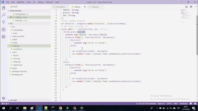This screenshot has width=198, height=111.
Task: Collapse the routes folder
Action: [15, 43]
